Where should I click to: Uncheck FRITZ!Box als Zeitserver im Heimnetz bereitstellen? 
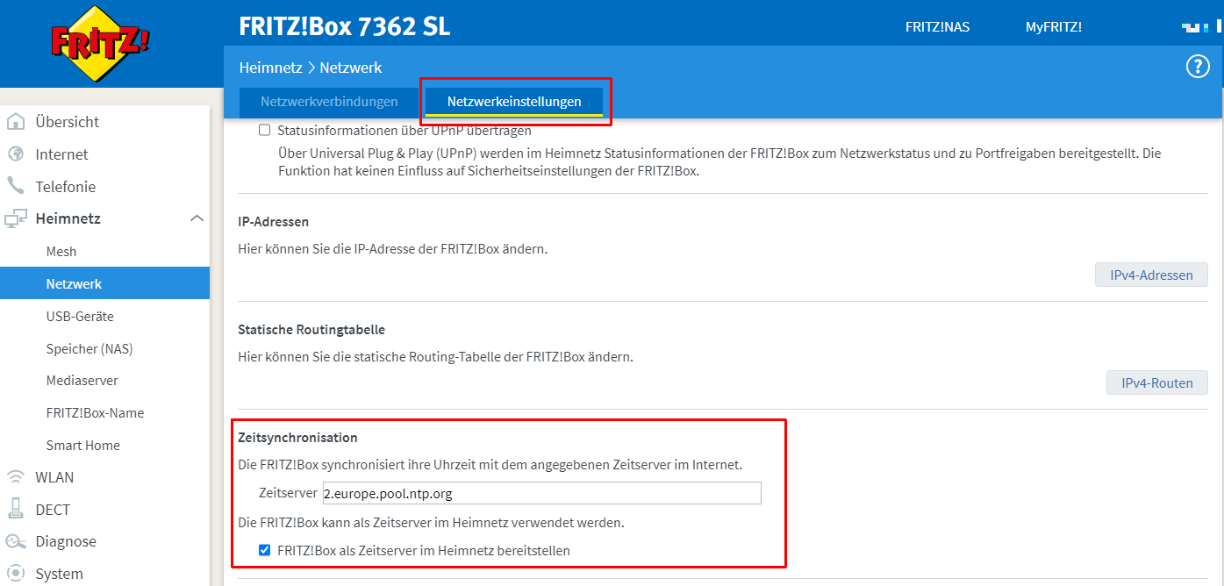(x=264, y=551)
